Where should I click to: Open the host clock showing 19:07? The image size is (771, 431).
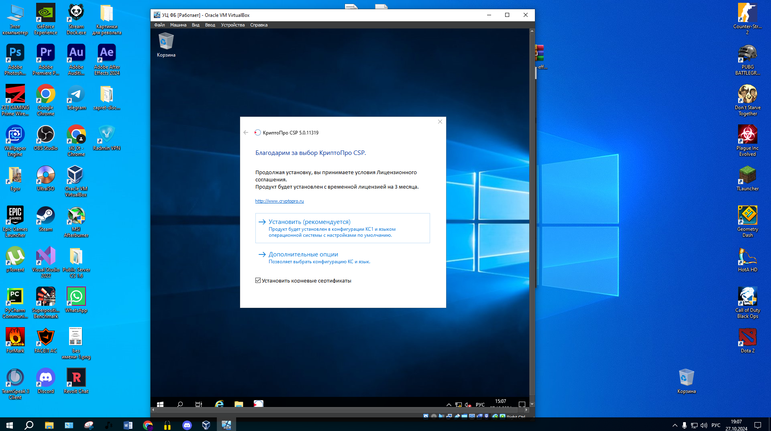click(736, 425)
